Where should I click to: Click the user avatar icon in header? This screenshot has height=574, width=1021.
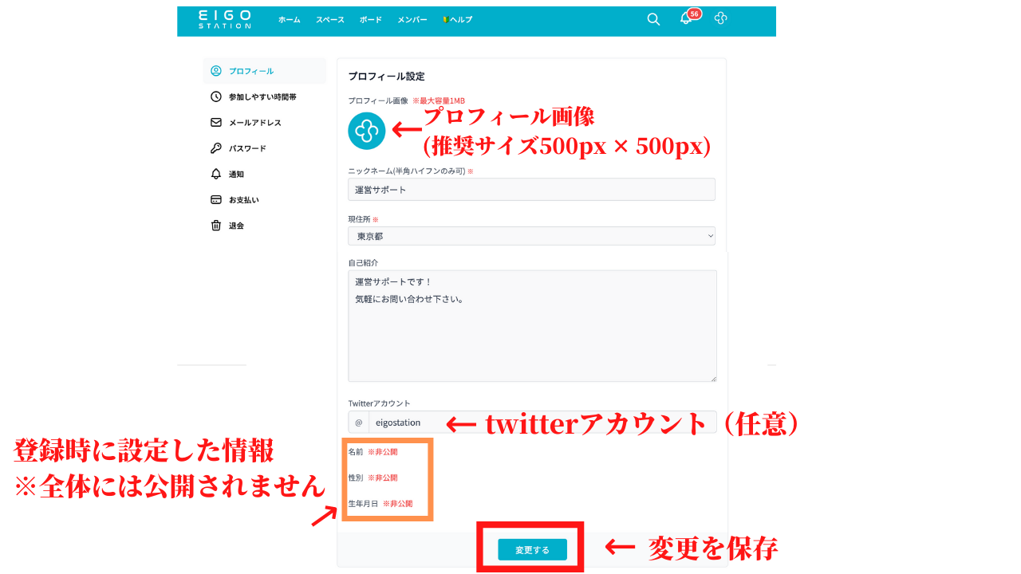click(x=720, y=18)
